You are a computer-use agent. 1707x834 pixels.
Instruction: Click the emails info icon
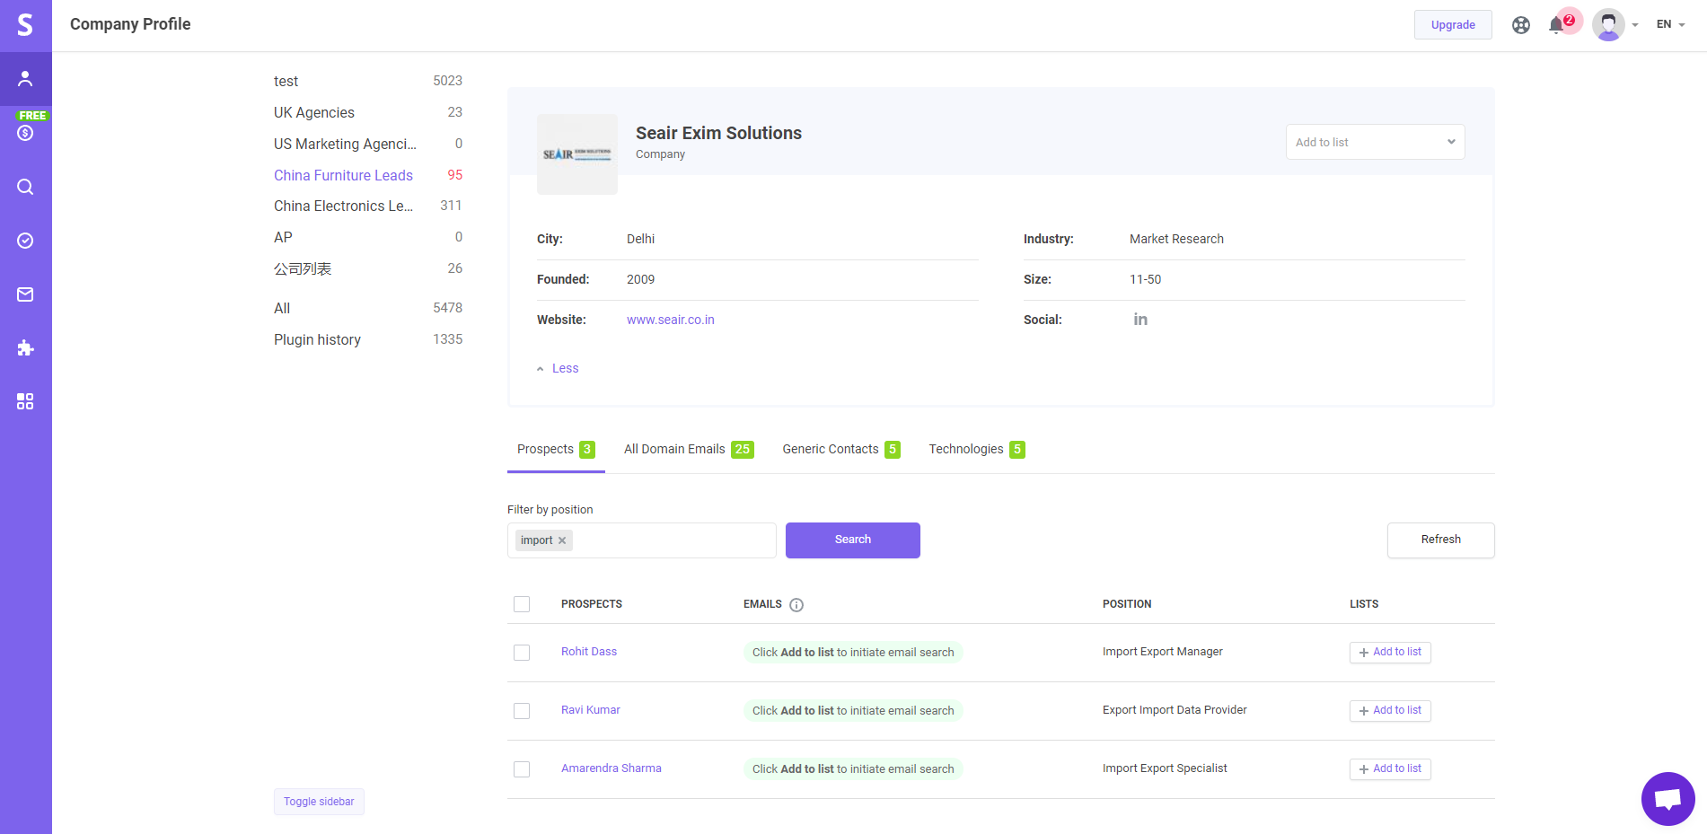click(796, 605)
